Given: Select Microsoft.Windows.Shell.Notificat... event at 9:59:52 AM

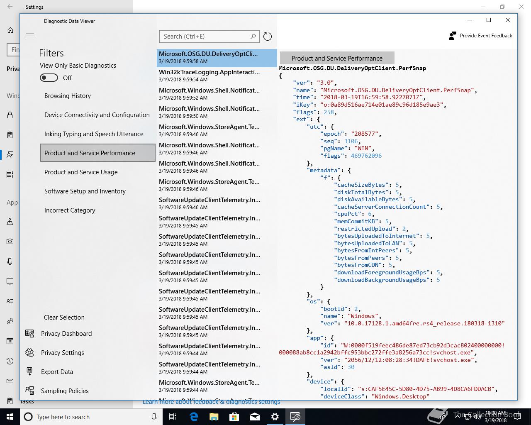Looking at the screenshot, I should click(x=217, y=94).
